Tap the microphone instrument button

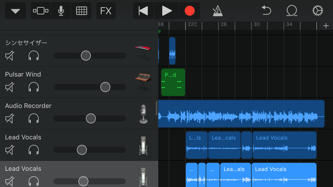pyautogui.click(x=61, y=11)
